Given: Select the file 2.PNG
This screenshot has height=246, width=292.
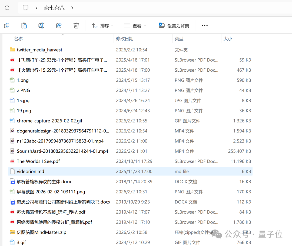Looking at the screenshot, I should (24, 90).
